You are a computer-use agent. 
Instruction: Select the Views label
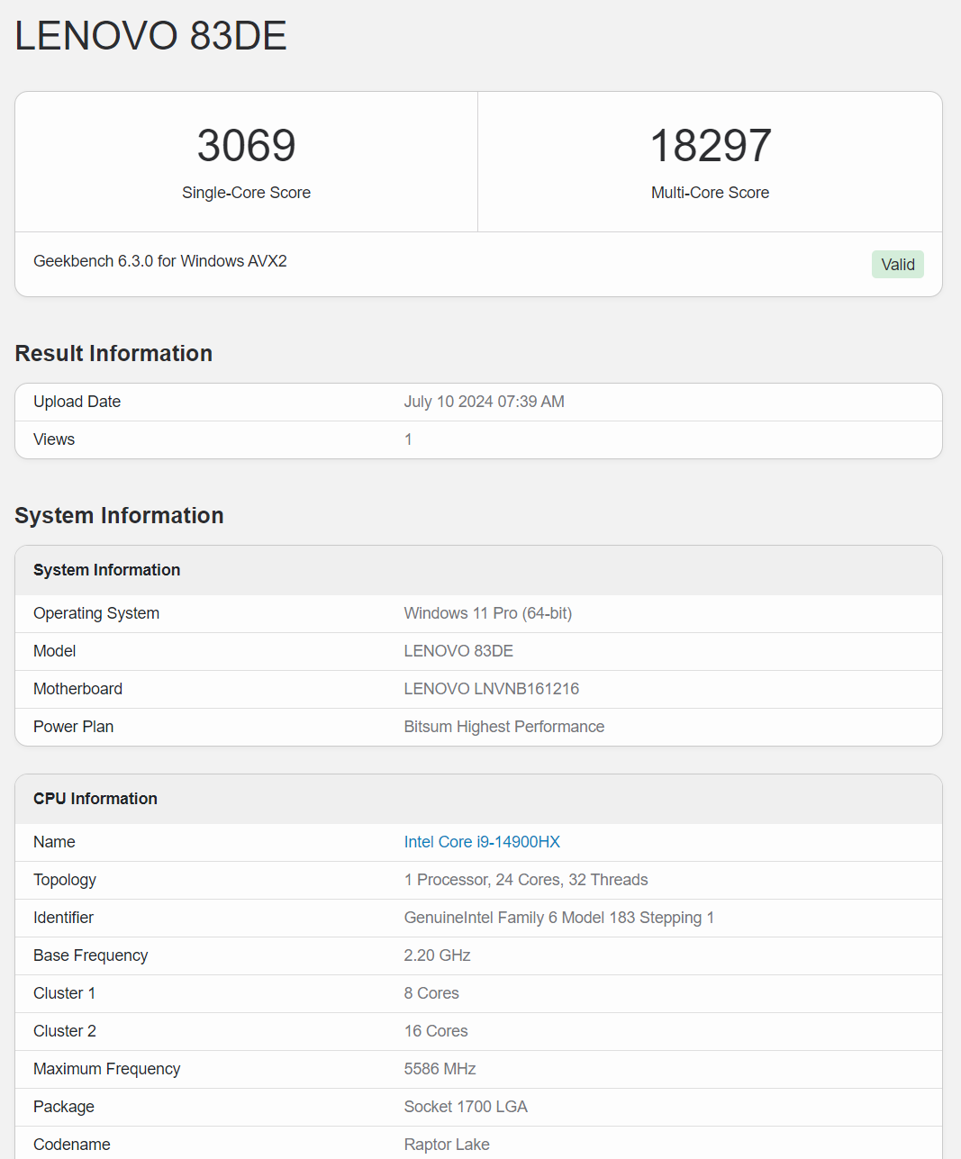(x=54, y=439)
